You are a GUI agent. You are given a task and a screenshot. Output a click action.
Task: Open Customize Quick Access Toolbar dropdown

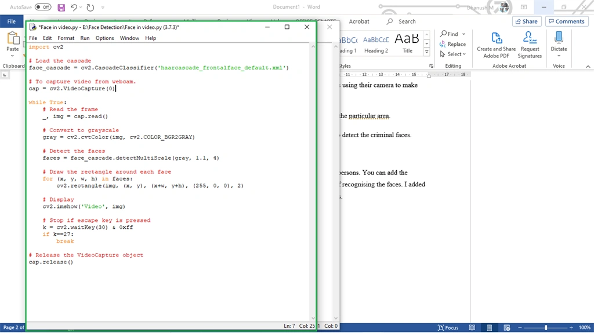103,7
